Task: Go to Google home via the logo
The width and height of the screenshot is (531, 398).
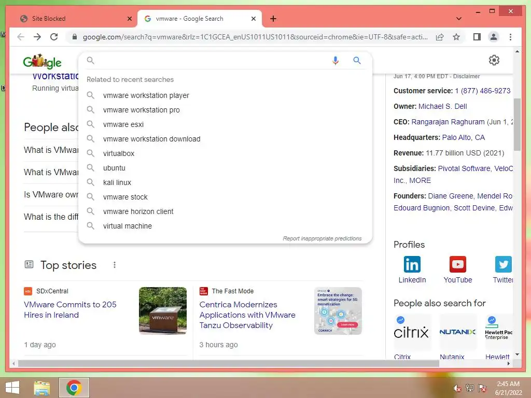Action: coord(42,62)
